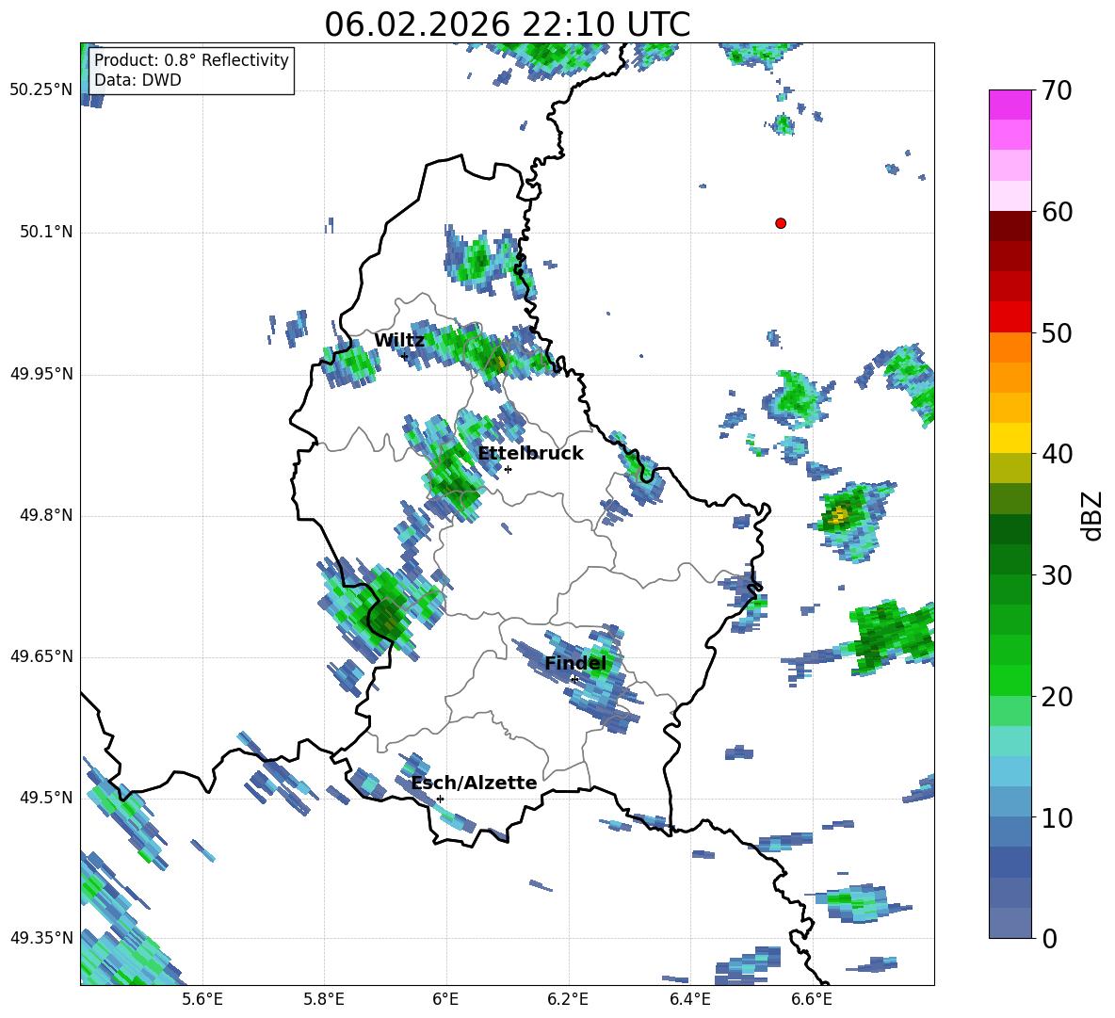Click the 49.95°N latitude label
1115x1018 pixels.
pyautogui.click(x=40, y=374)
